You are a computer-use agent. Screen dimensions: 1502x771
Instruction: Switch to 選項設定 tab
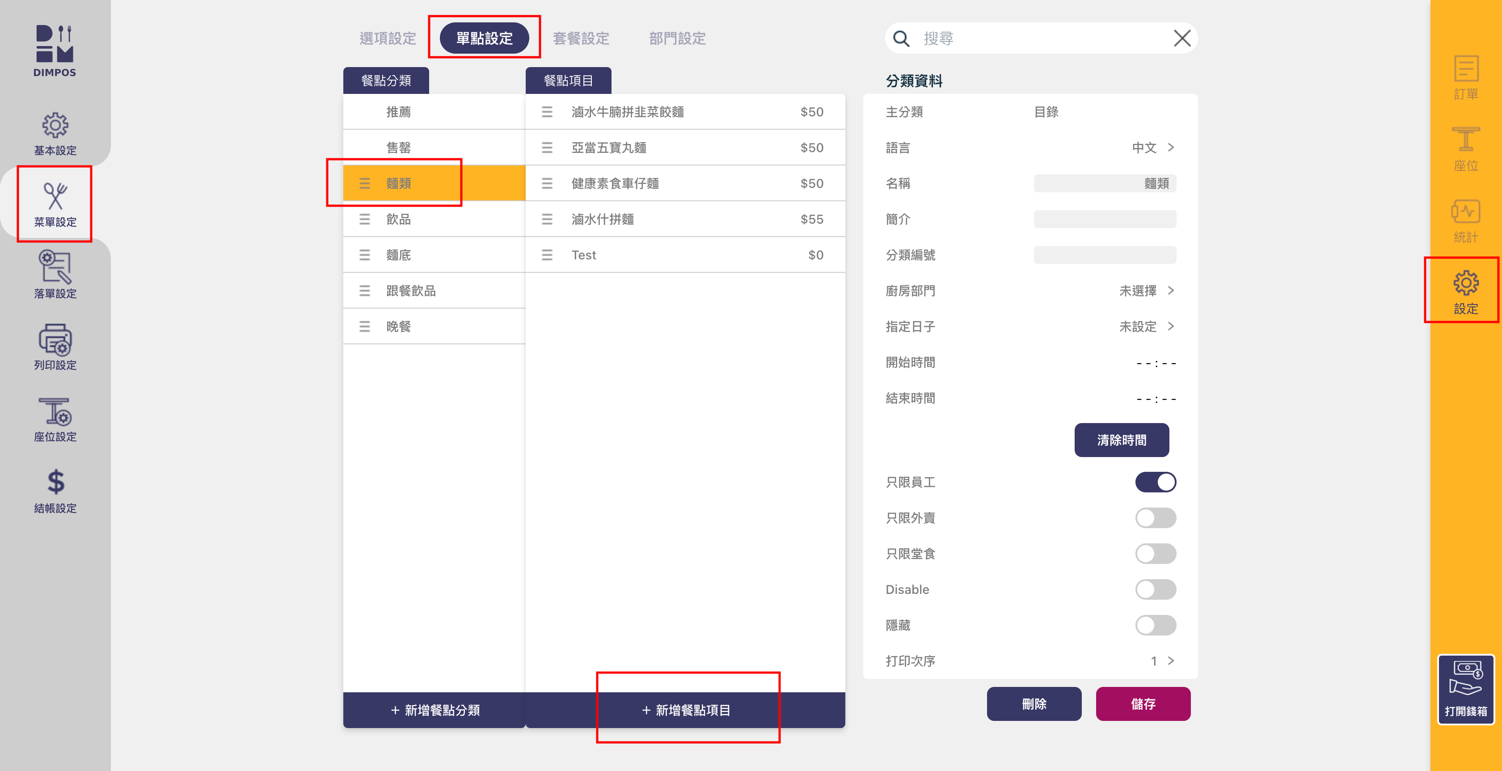point(388,38)
